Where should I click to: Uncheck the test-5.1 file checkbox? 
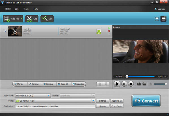pos(5,31)
